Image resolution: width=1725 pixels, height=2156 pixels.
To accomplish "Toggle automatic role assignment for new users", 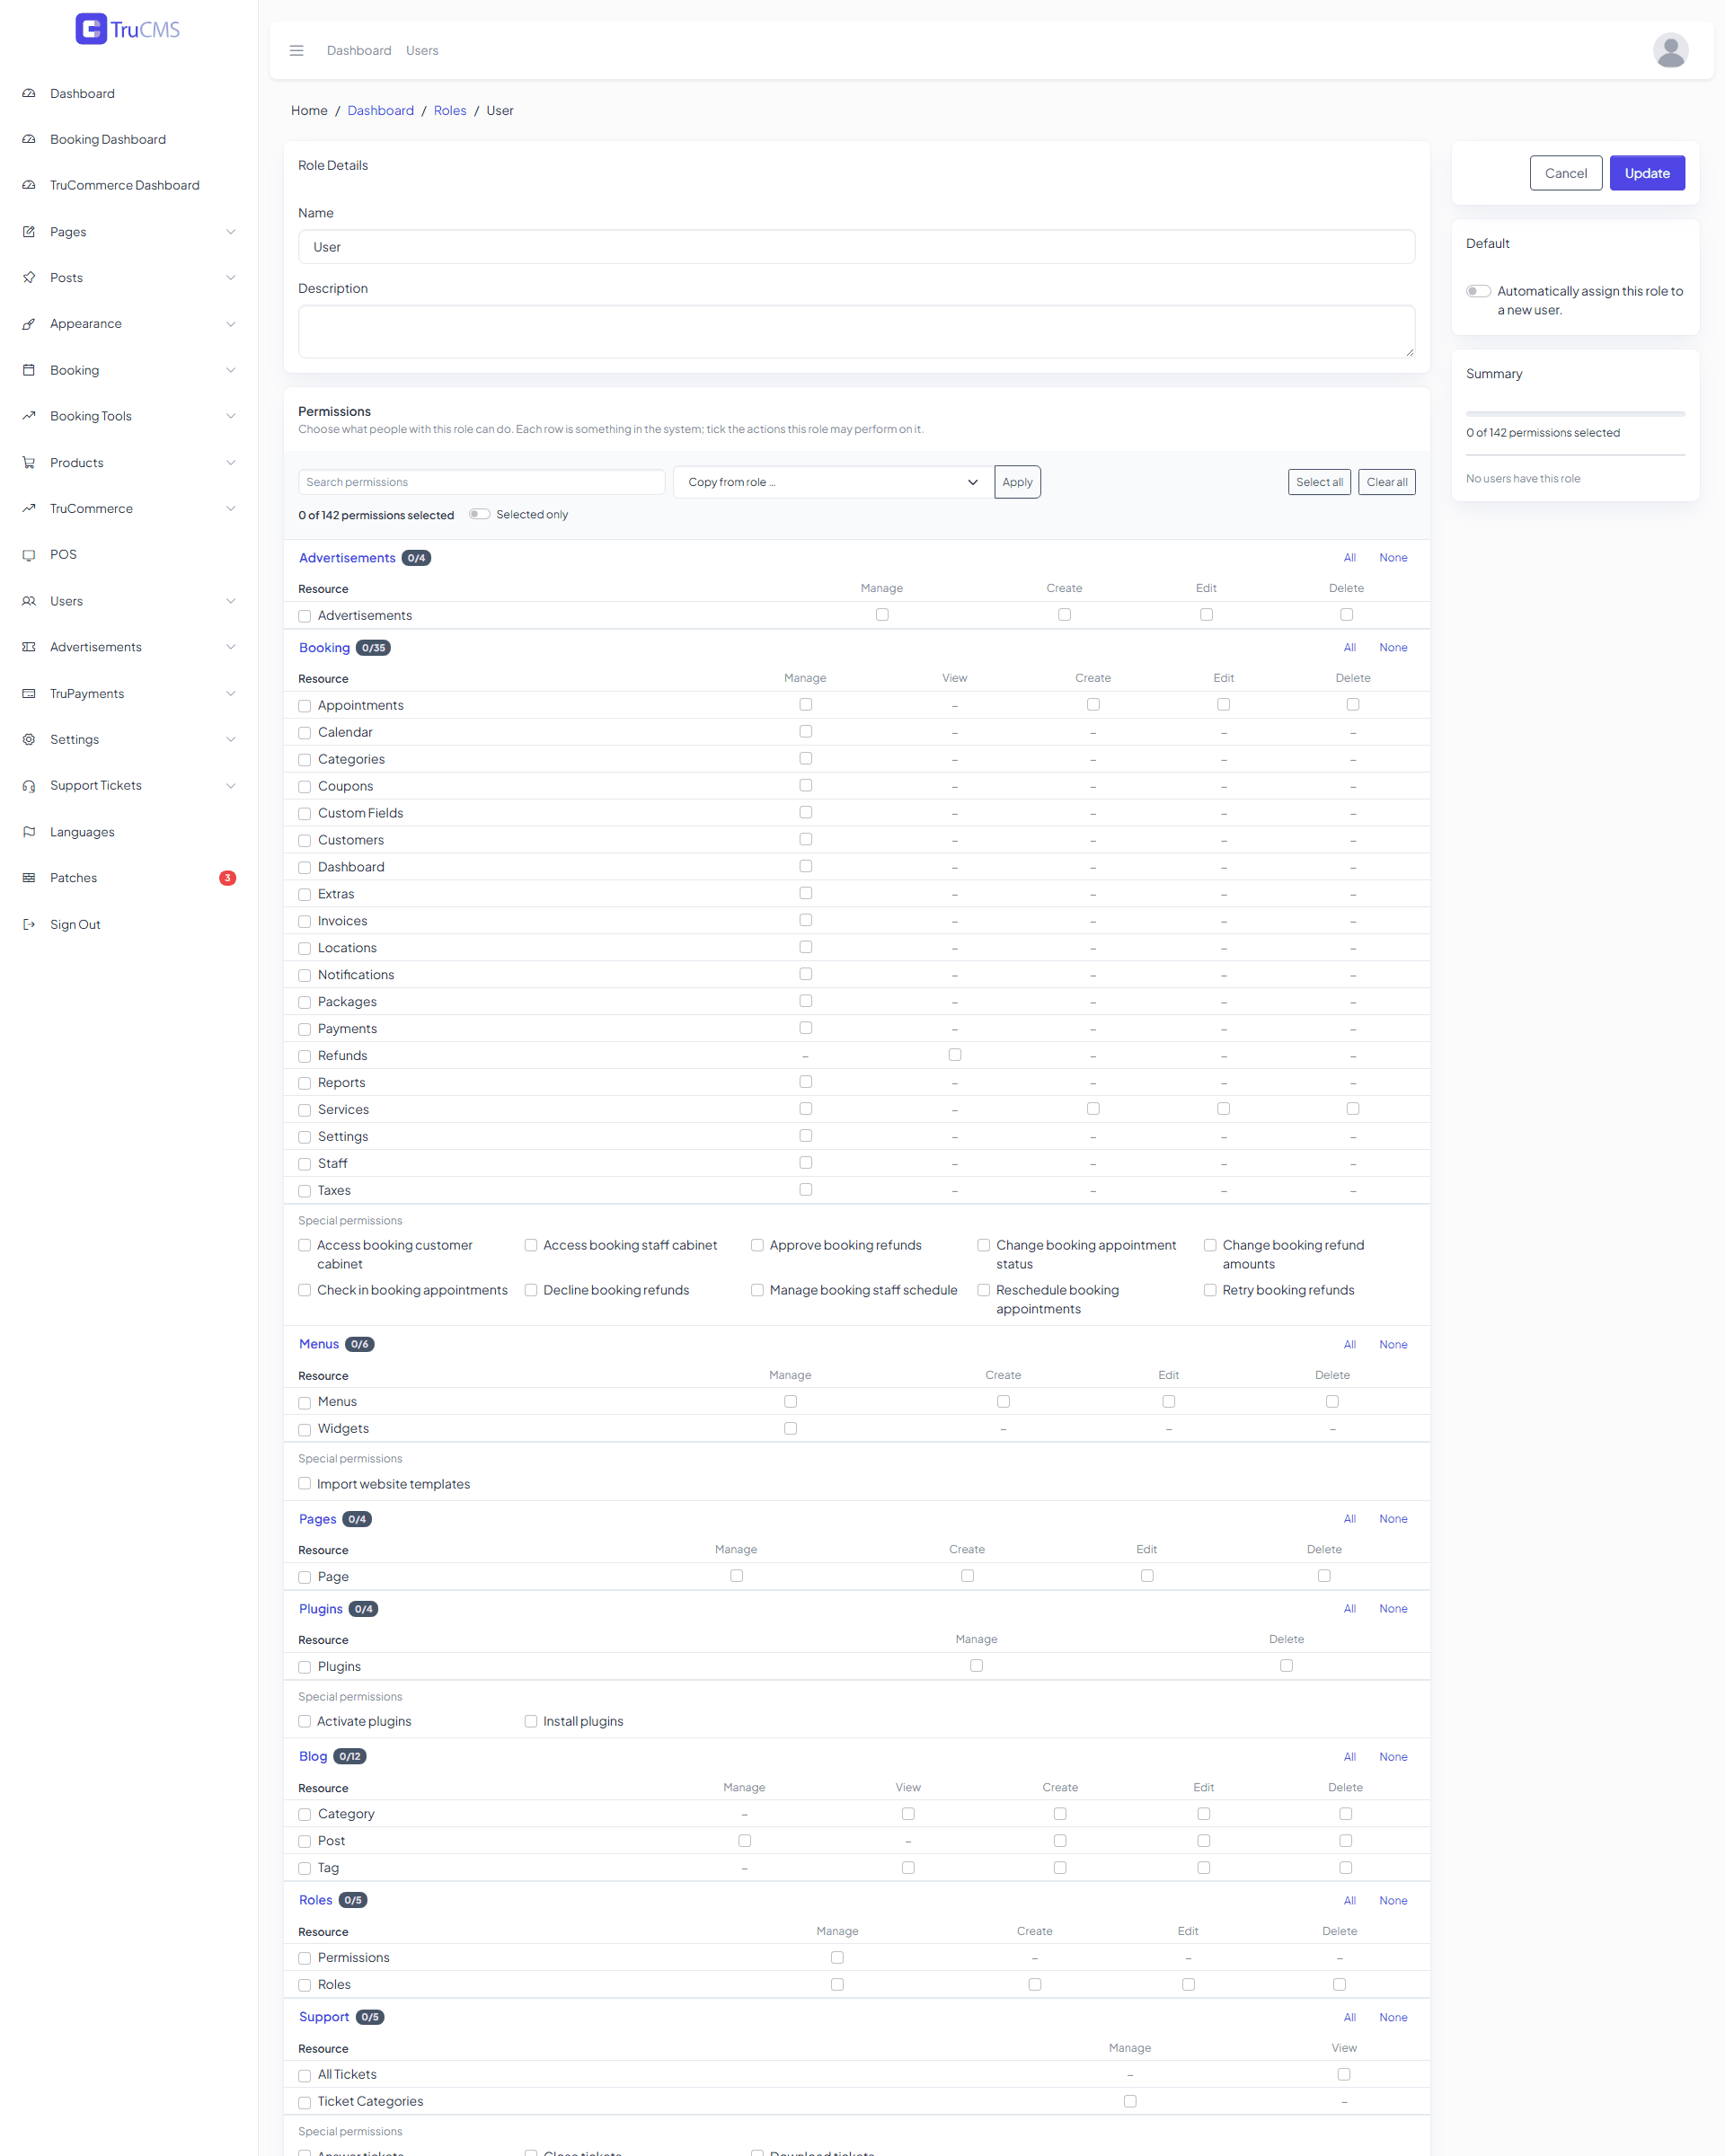I will pos(1478,292).
